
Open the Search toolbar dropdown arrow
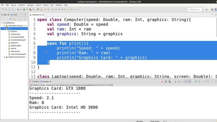pos(48,9)
